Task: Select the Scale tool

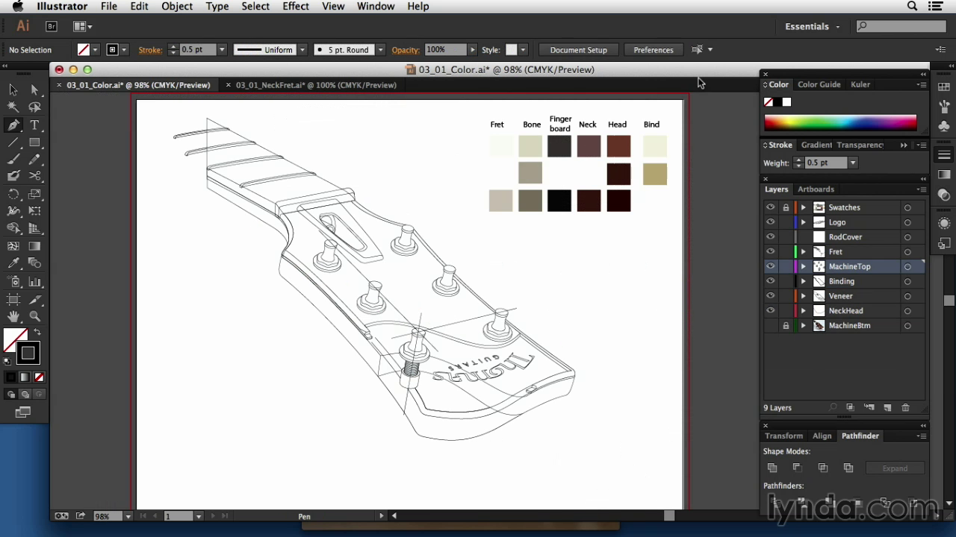Action: coord(34,195)
